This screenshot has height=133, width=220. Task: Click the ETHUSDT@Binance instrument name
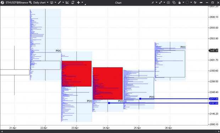(17, 2)
